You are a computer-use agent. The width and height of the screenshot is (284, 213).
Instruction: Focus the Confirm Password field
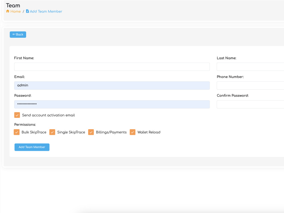[x=250, y=104]
